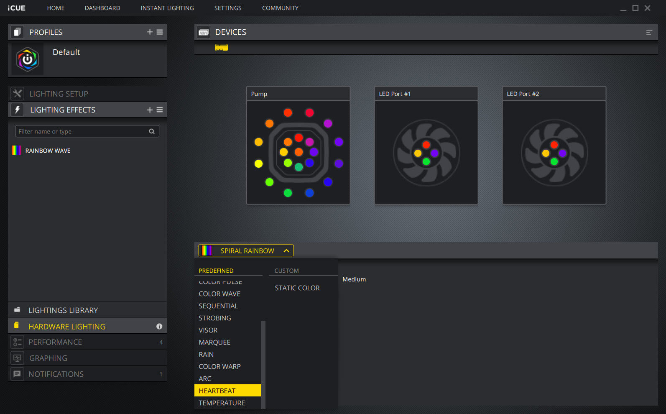This screenshot has width=666, height=414.
Task: Choose Rain effect
Action: click(228, 355)
